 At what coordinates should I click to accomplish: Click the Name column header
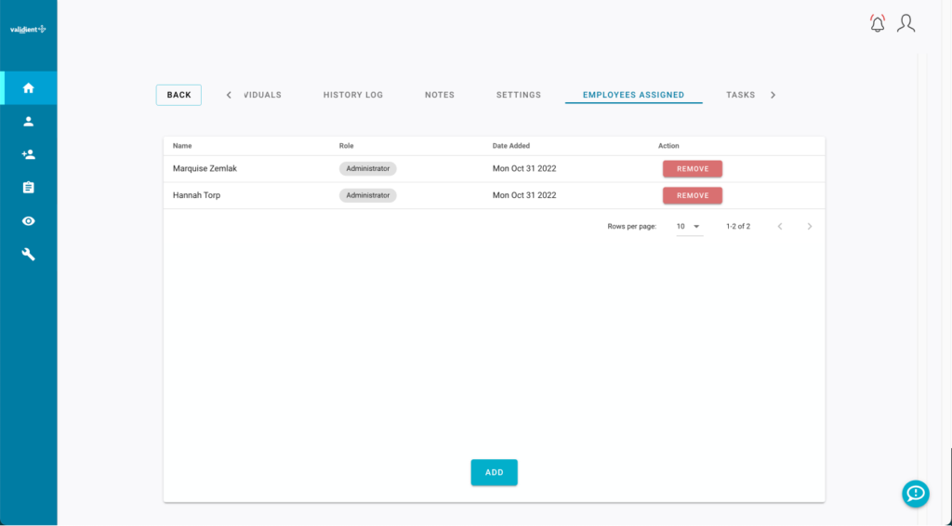point(182,146)
